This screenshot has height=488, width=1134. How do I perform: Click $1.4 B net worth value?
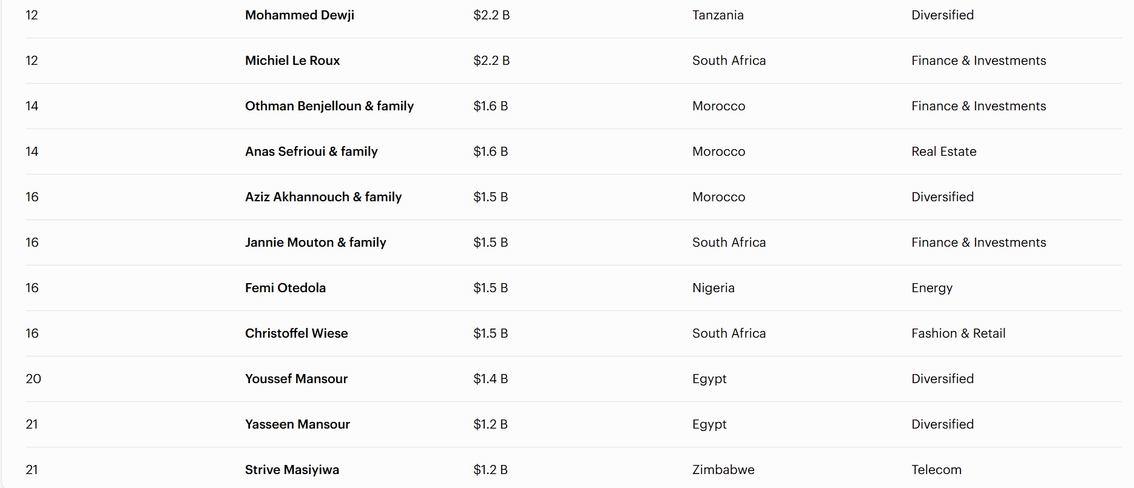pos(491,379)
